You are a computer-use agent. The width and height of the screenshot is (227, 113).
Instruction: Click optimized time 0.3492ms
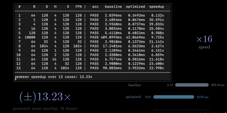(x=136, y=15)
